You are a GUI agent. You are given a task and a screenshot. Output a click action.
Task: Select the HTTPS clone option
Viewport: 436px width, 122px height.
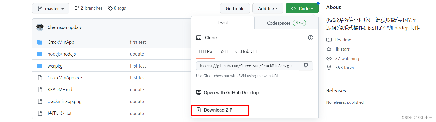[x=205, y=51]
